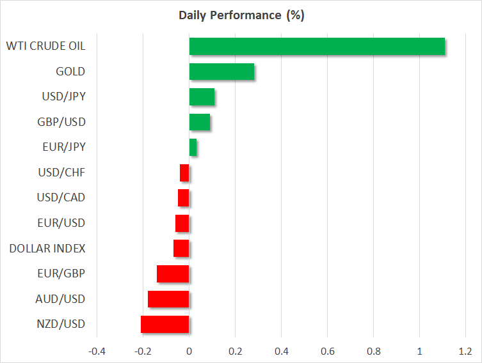
Task: Select the 1.2 x-axis value label
Action: click(465, 351)
